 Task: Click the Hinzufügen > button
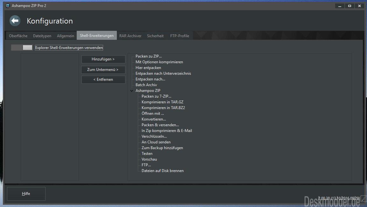tap(103, 59)
